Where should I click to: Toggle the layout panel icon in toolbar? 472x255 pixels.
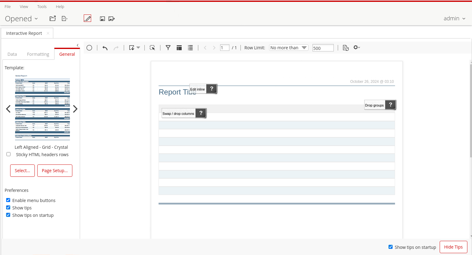pos(179,48)
